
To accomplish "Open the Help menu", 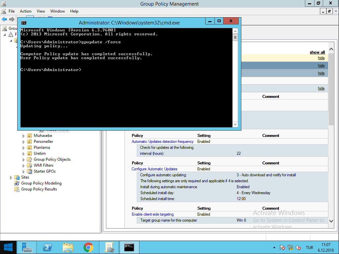I will (74, 11).
